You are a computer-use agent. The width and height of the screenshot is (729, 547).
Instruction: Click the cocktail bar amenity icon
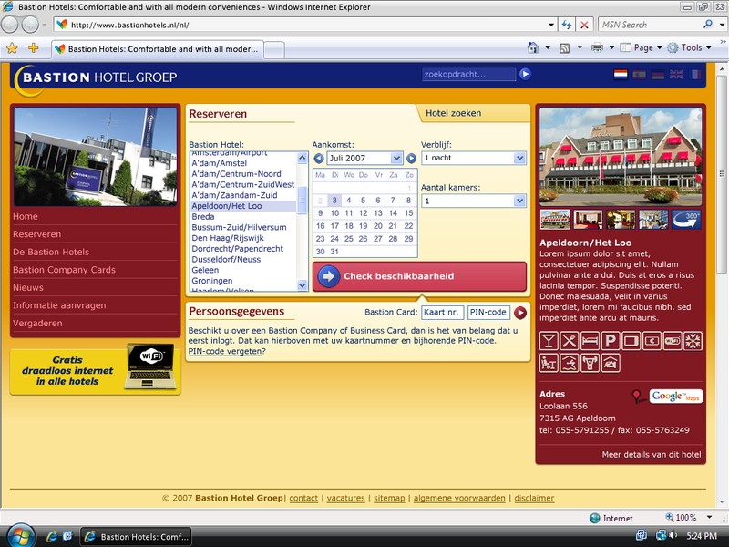tap(548, 341)
